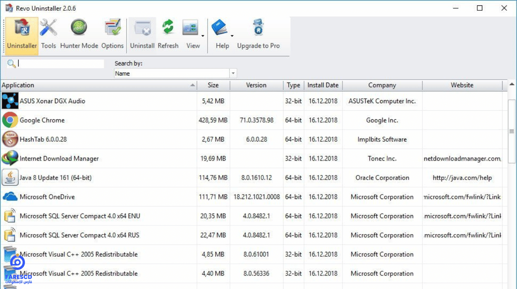This screenshot has height=289, width=517.
Task: Select Microsoft SQL Server Compact ENU name
Action: point(80,216)
